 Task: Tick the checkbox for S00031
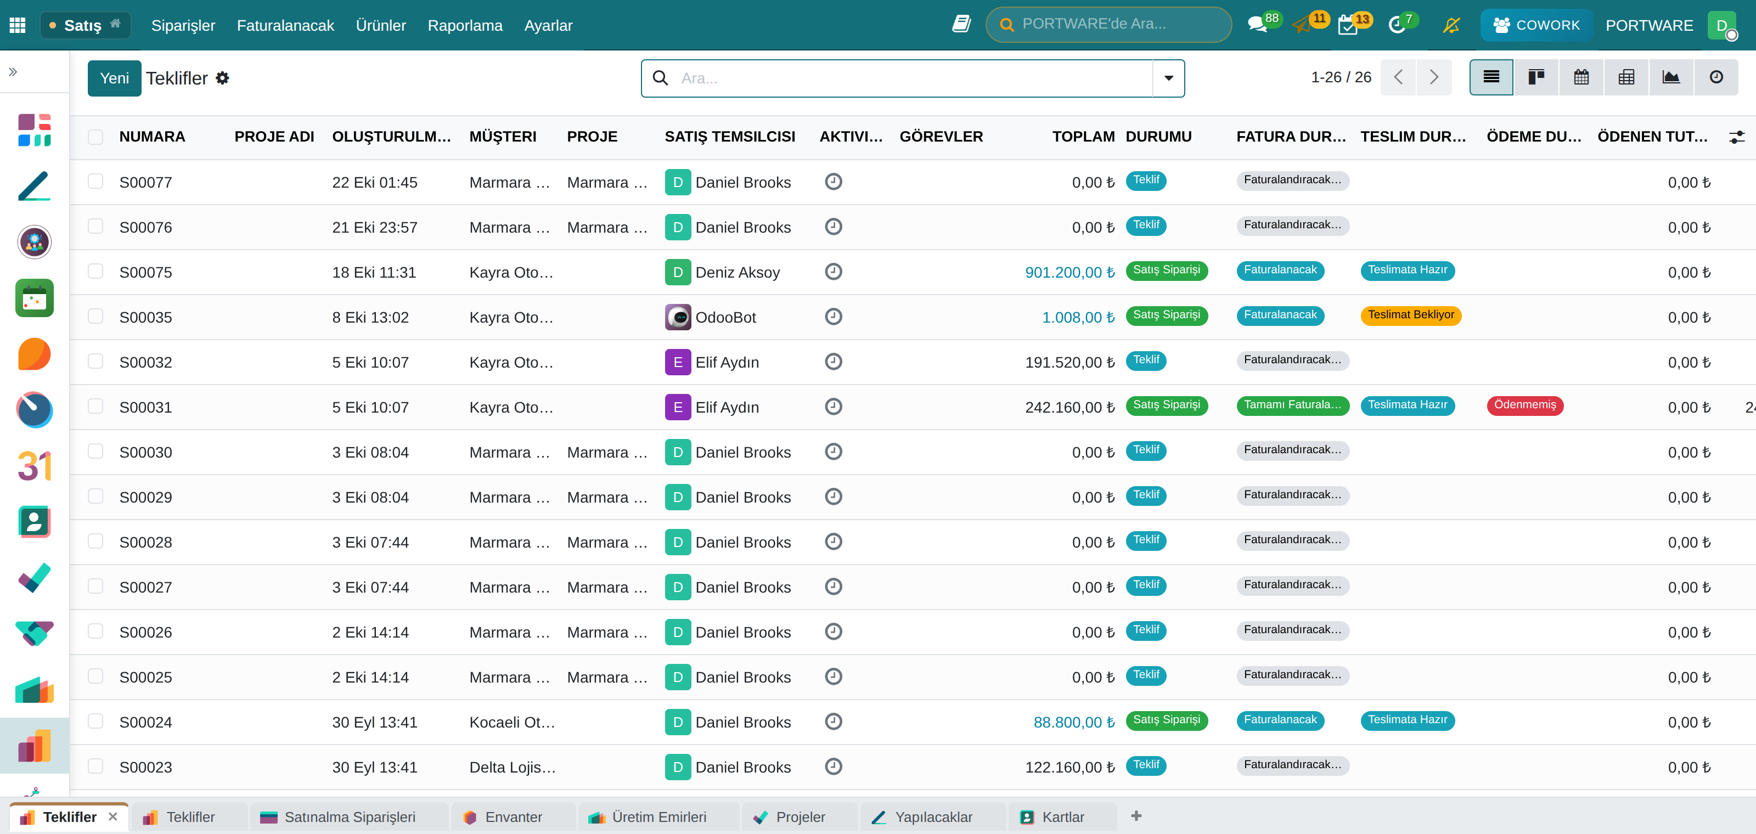[95, 406]
